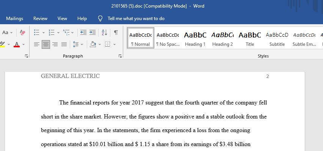Apply the Heading 2 style
This screenshot has height=151, width=323.
[x=223, y=38]
